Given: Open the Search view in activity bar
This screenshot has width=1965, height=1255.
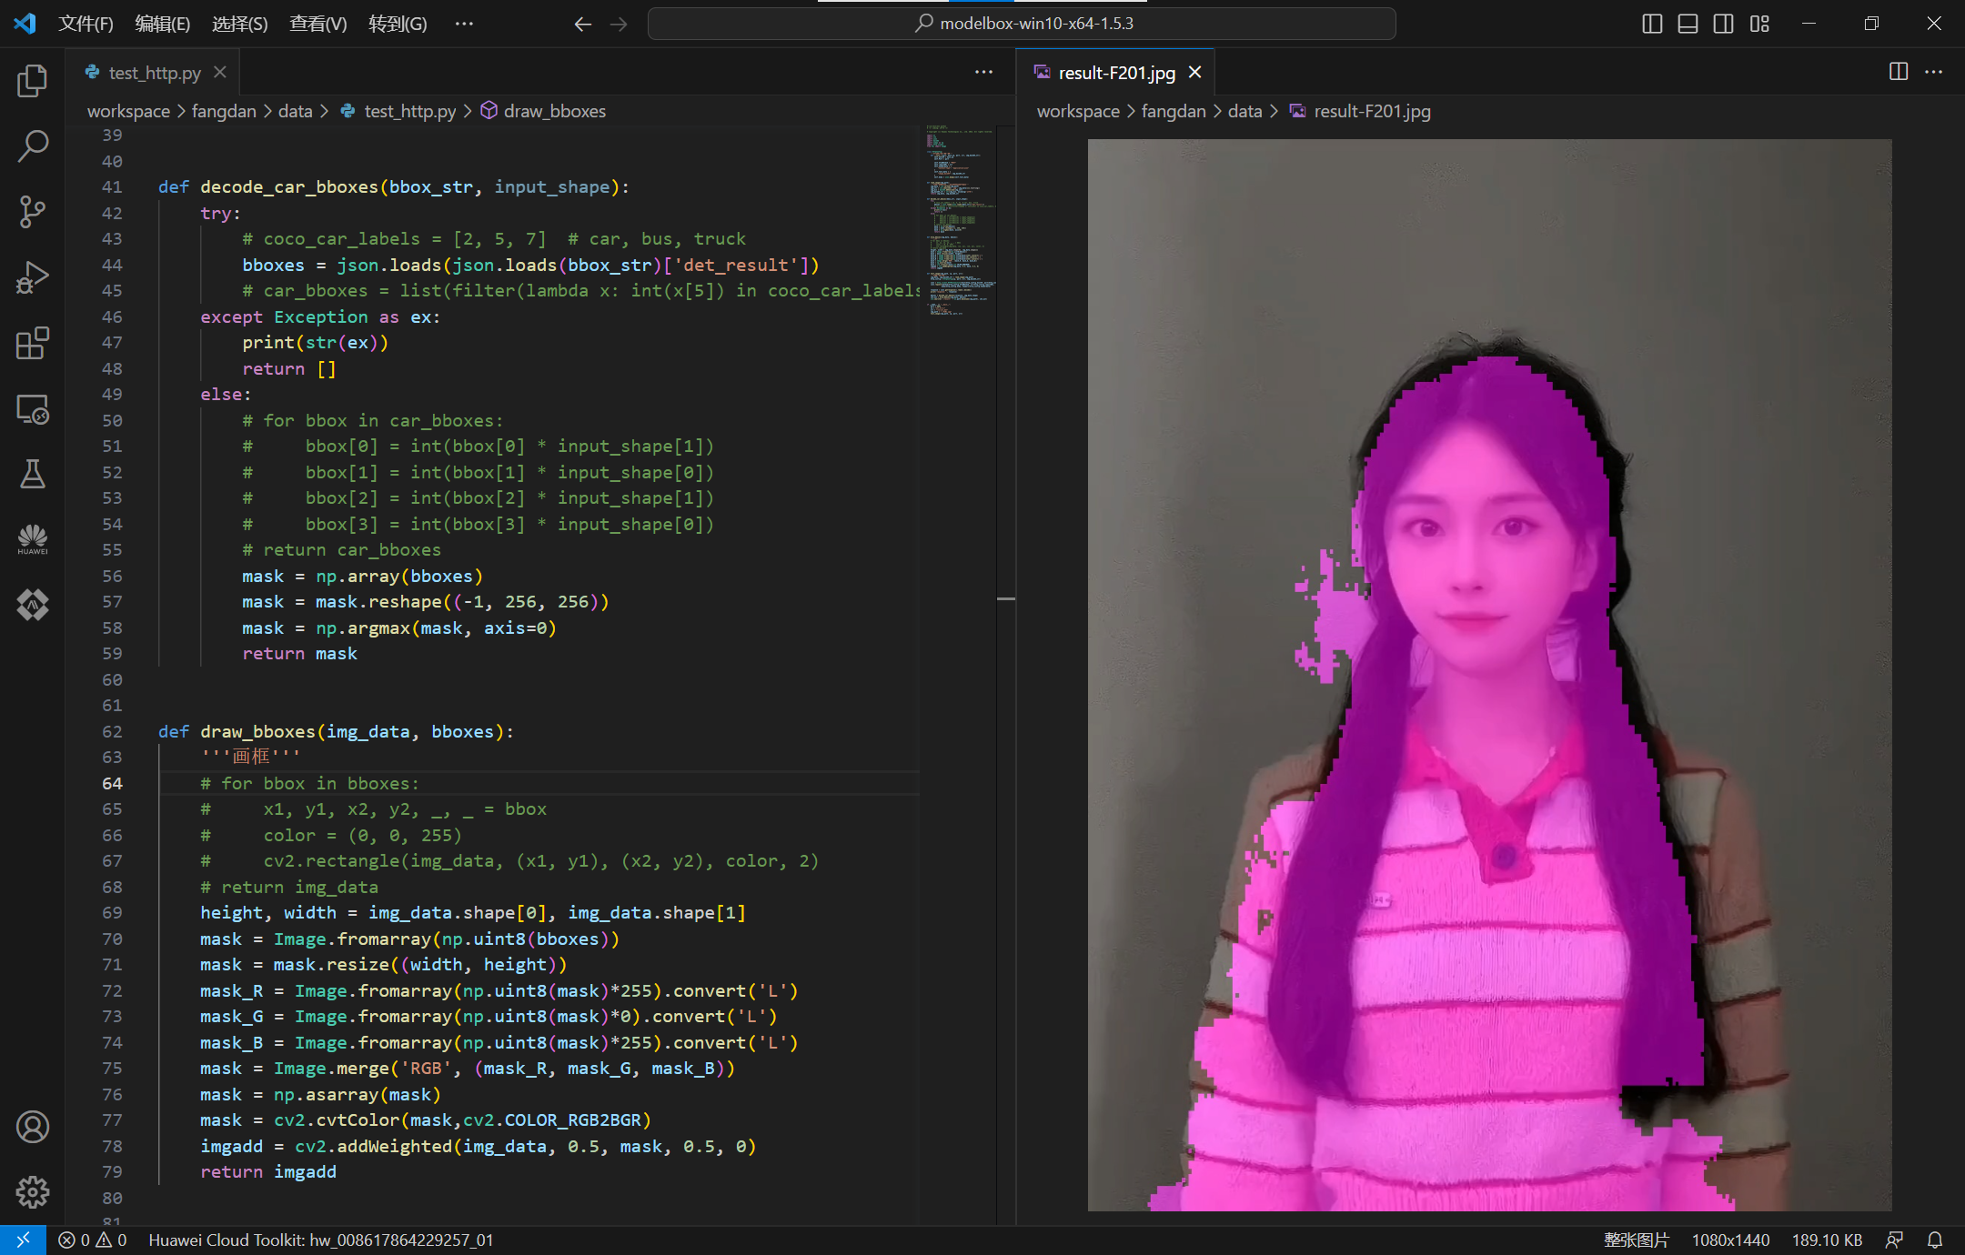Looking at the screenshot, I should (x=33, y=146).
